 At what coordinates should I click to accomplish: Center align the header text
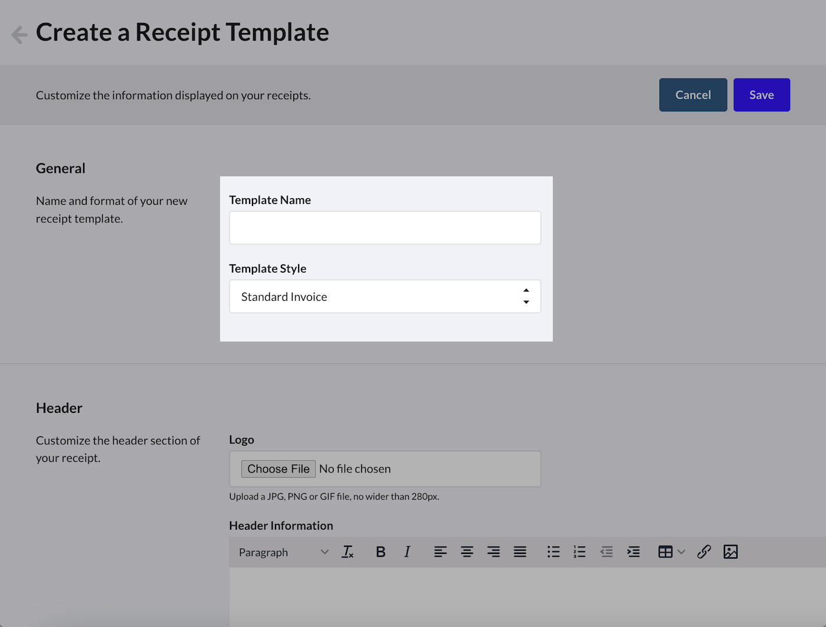[x=467, y=552]
